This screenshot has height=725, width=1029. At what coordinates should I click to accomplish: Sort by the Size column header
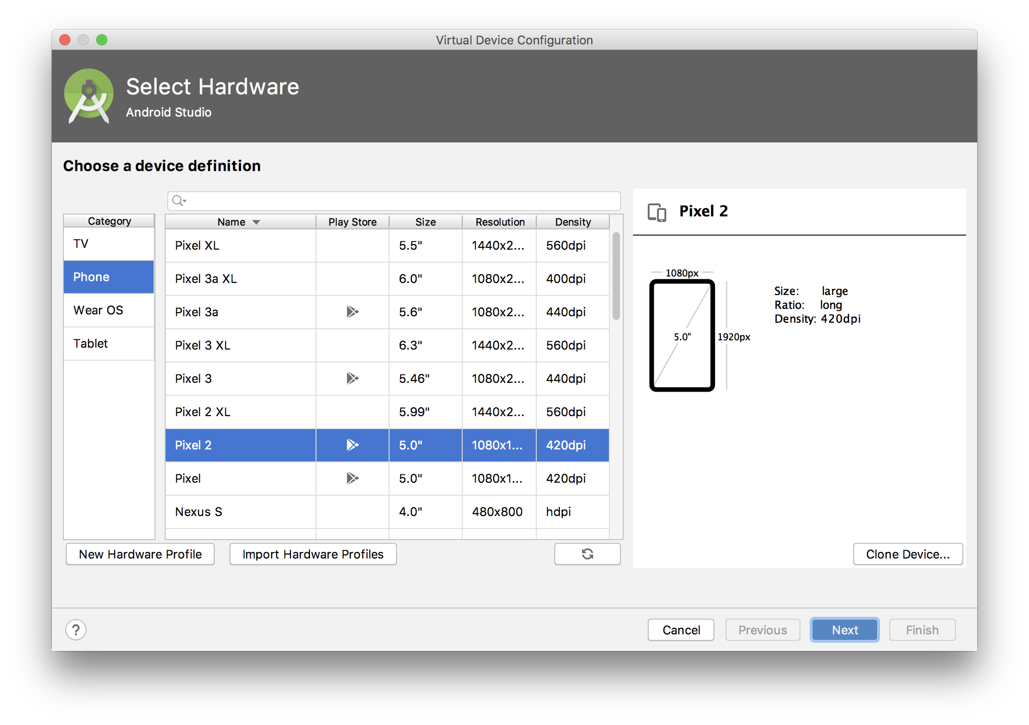(x=426, y=222)
